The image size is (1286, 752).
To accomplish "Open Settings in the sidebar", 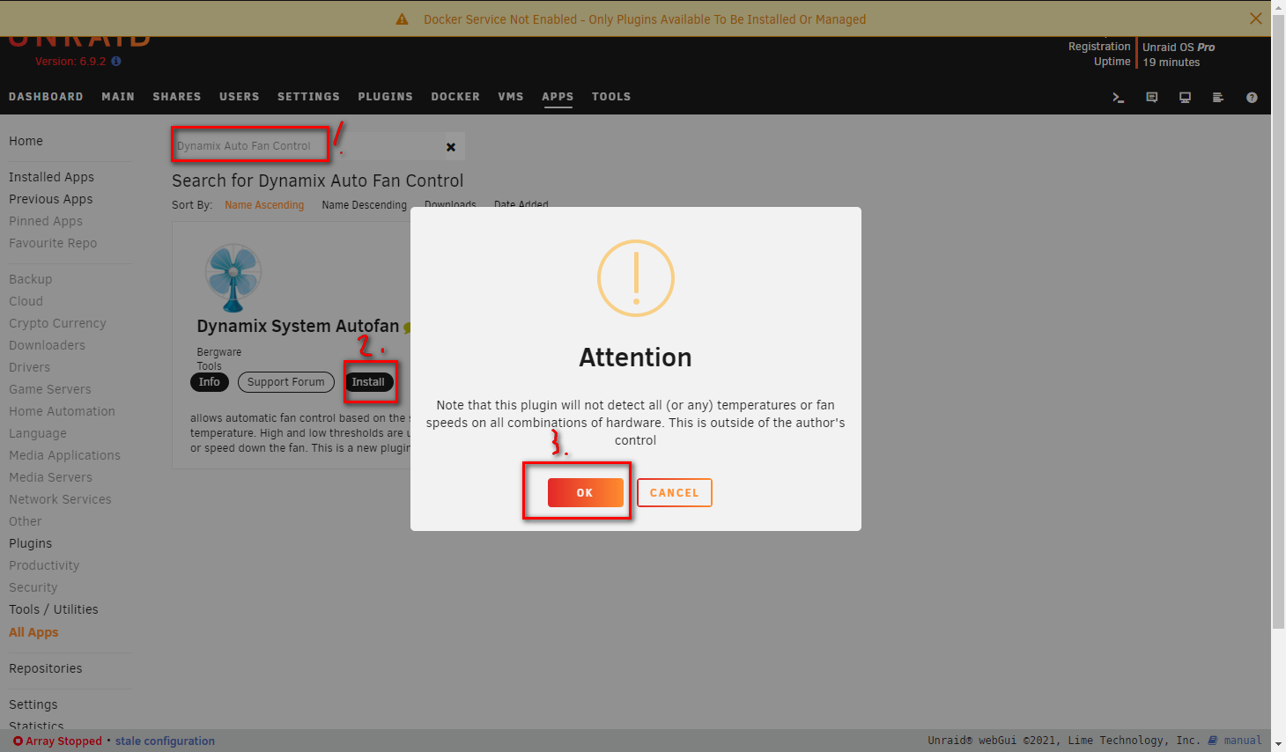I will [33, 704].
